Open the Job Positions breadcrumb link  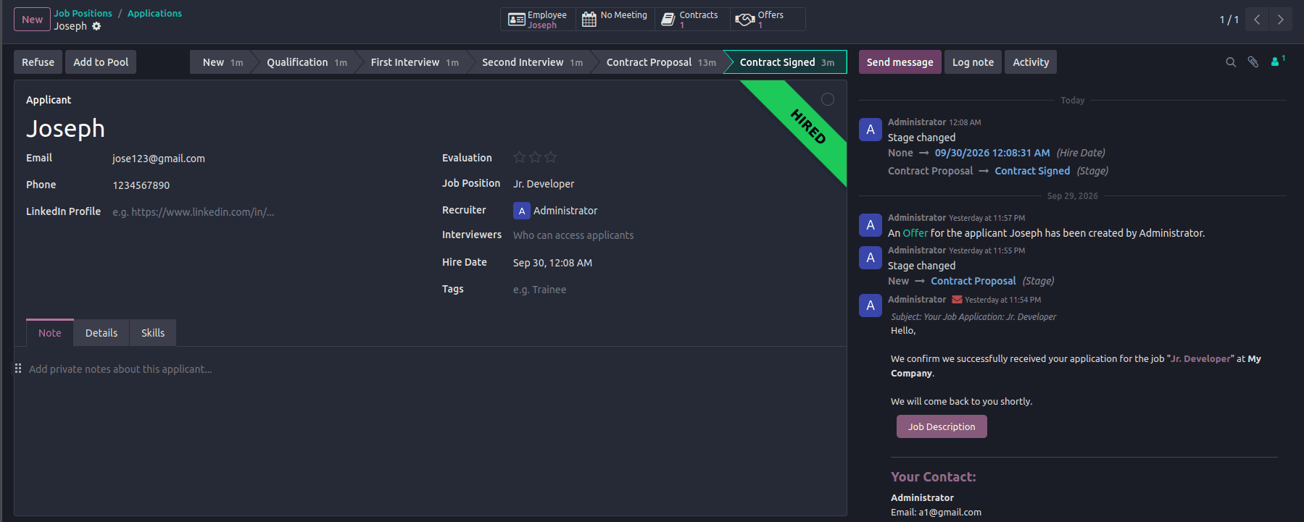83,13
